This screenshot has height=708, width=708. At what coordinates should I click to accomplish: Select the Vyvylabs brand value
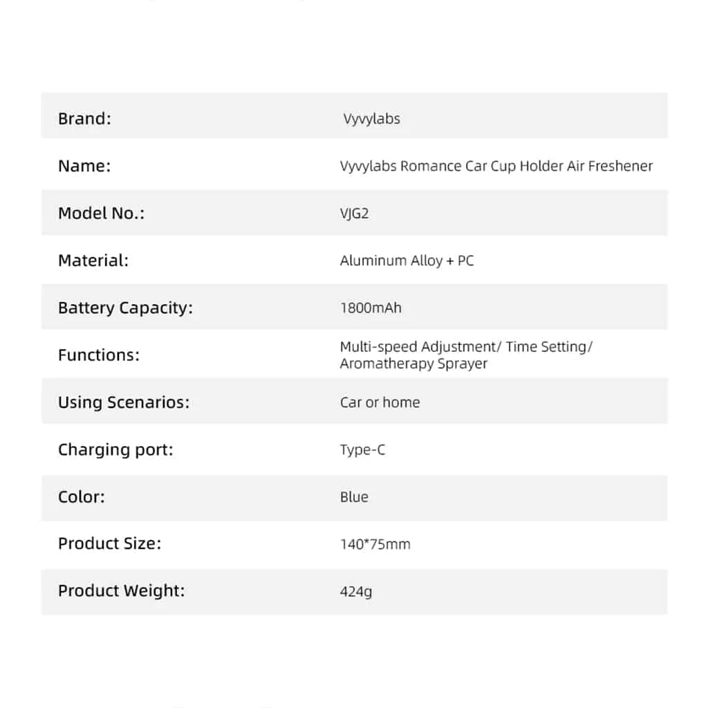(x=371, y=119)
